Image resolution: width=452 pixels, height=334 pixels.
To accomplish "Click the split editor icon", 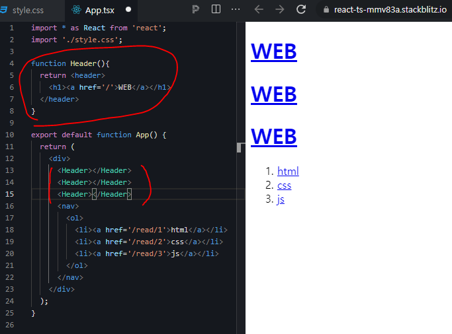I will [216, 9].
